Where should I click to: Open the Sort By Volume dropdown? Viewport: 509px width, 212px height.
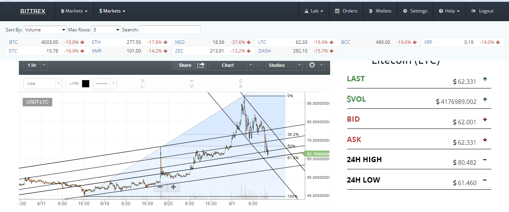pyautogui.click(x=45, y=30)
